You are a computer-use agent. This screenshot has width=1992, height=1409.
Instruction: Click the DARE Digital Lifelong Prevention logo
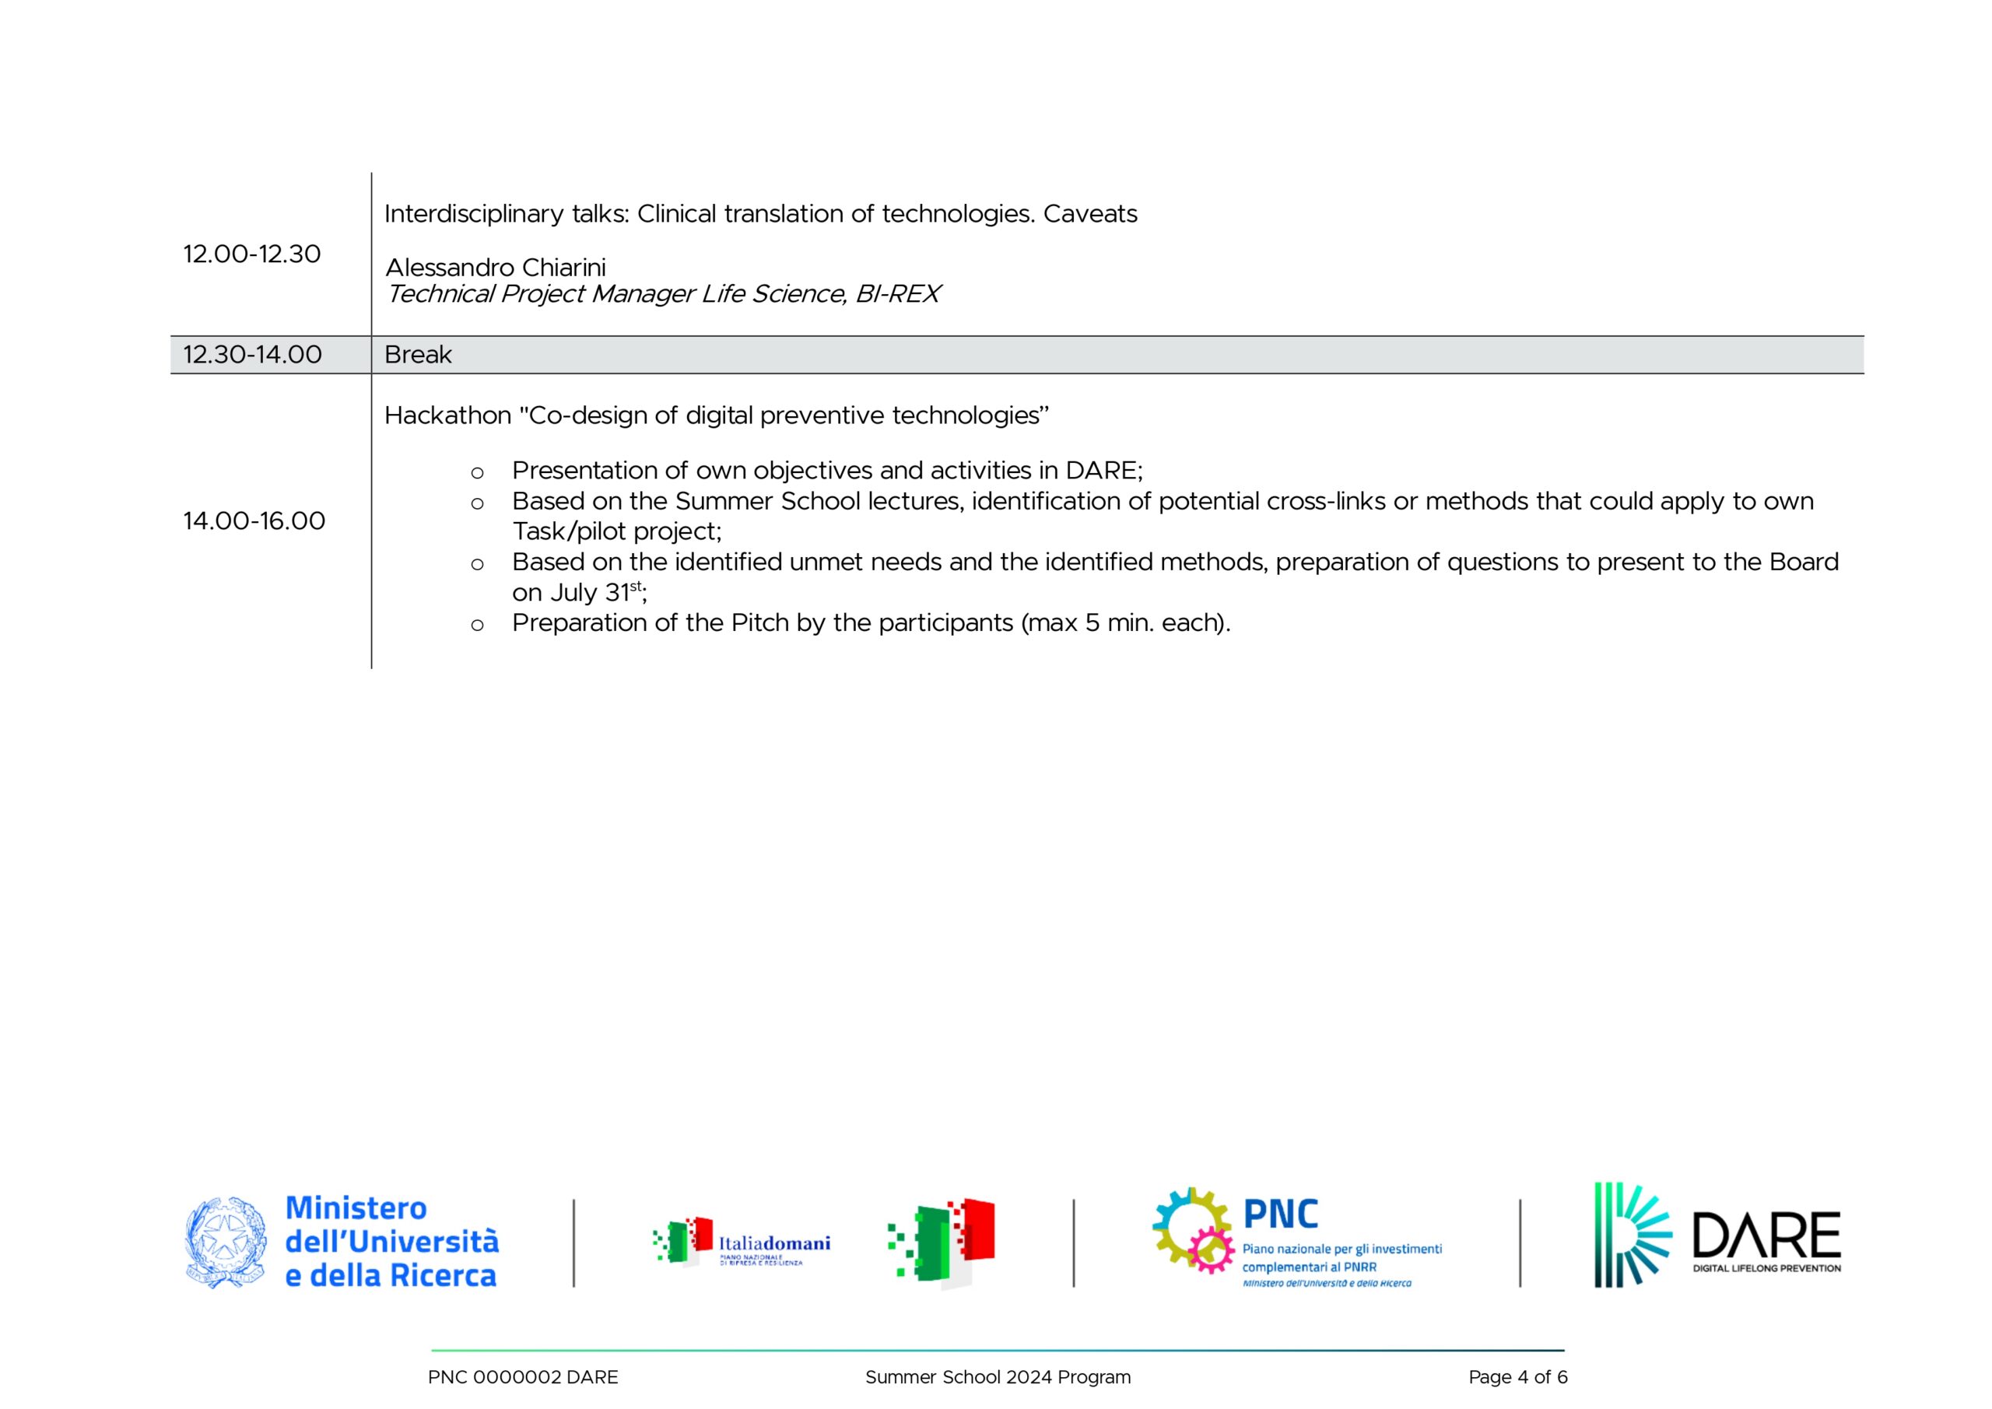(x=1718, y=1234)
